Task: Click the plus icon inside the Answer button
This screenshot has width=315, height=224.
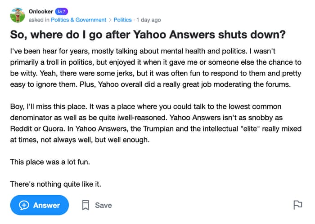Action: [x=24, y=205]
